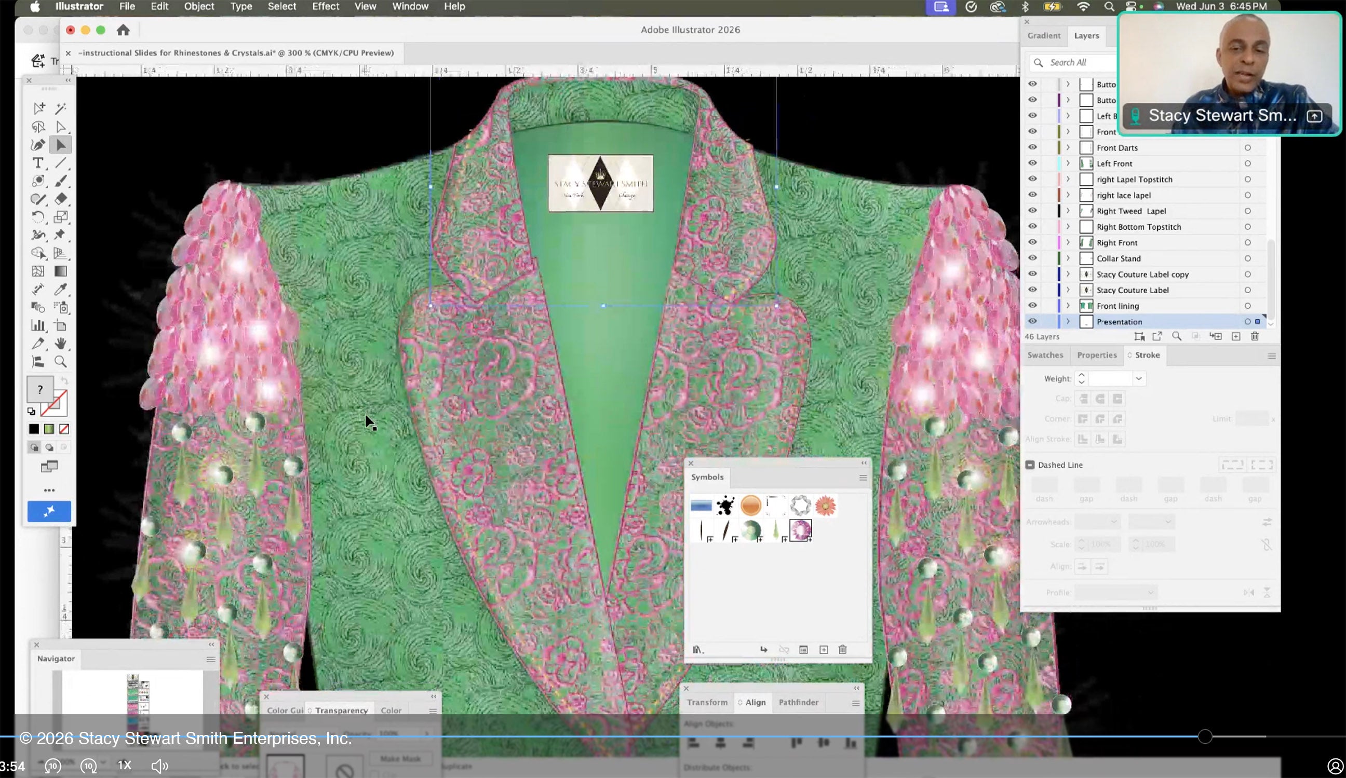
Task: Expand the Right Bottom Topstitch layer
Action: [x=1068, y=226]
